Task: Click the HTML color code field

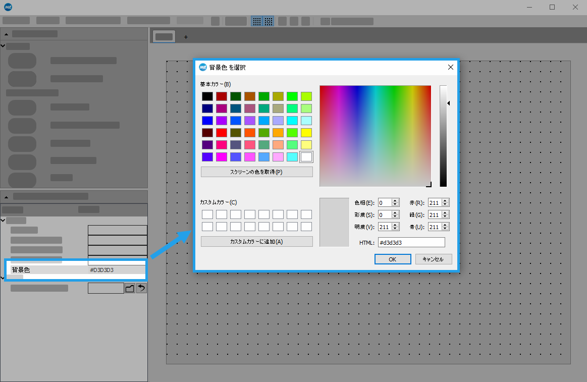Action: tap(411, 243)
